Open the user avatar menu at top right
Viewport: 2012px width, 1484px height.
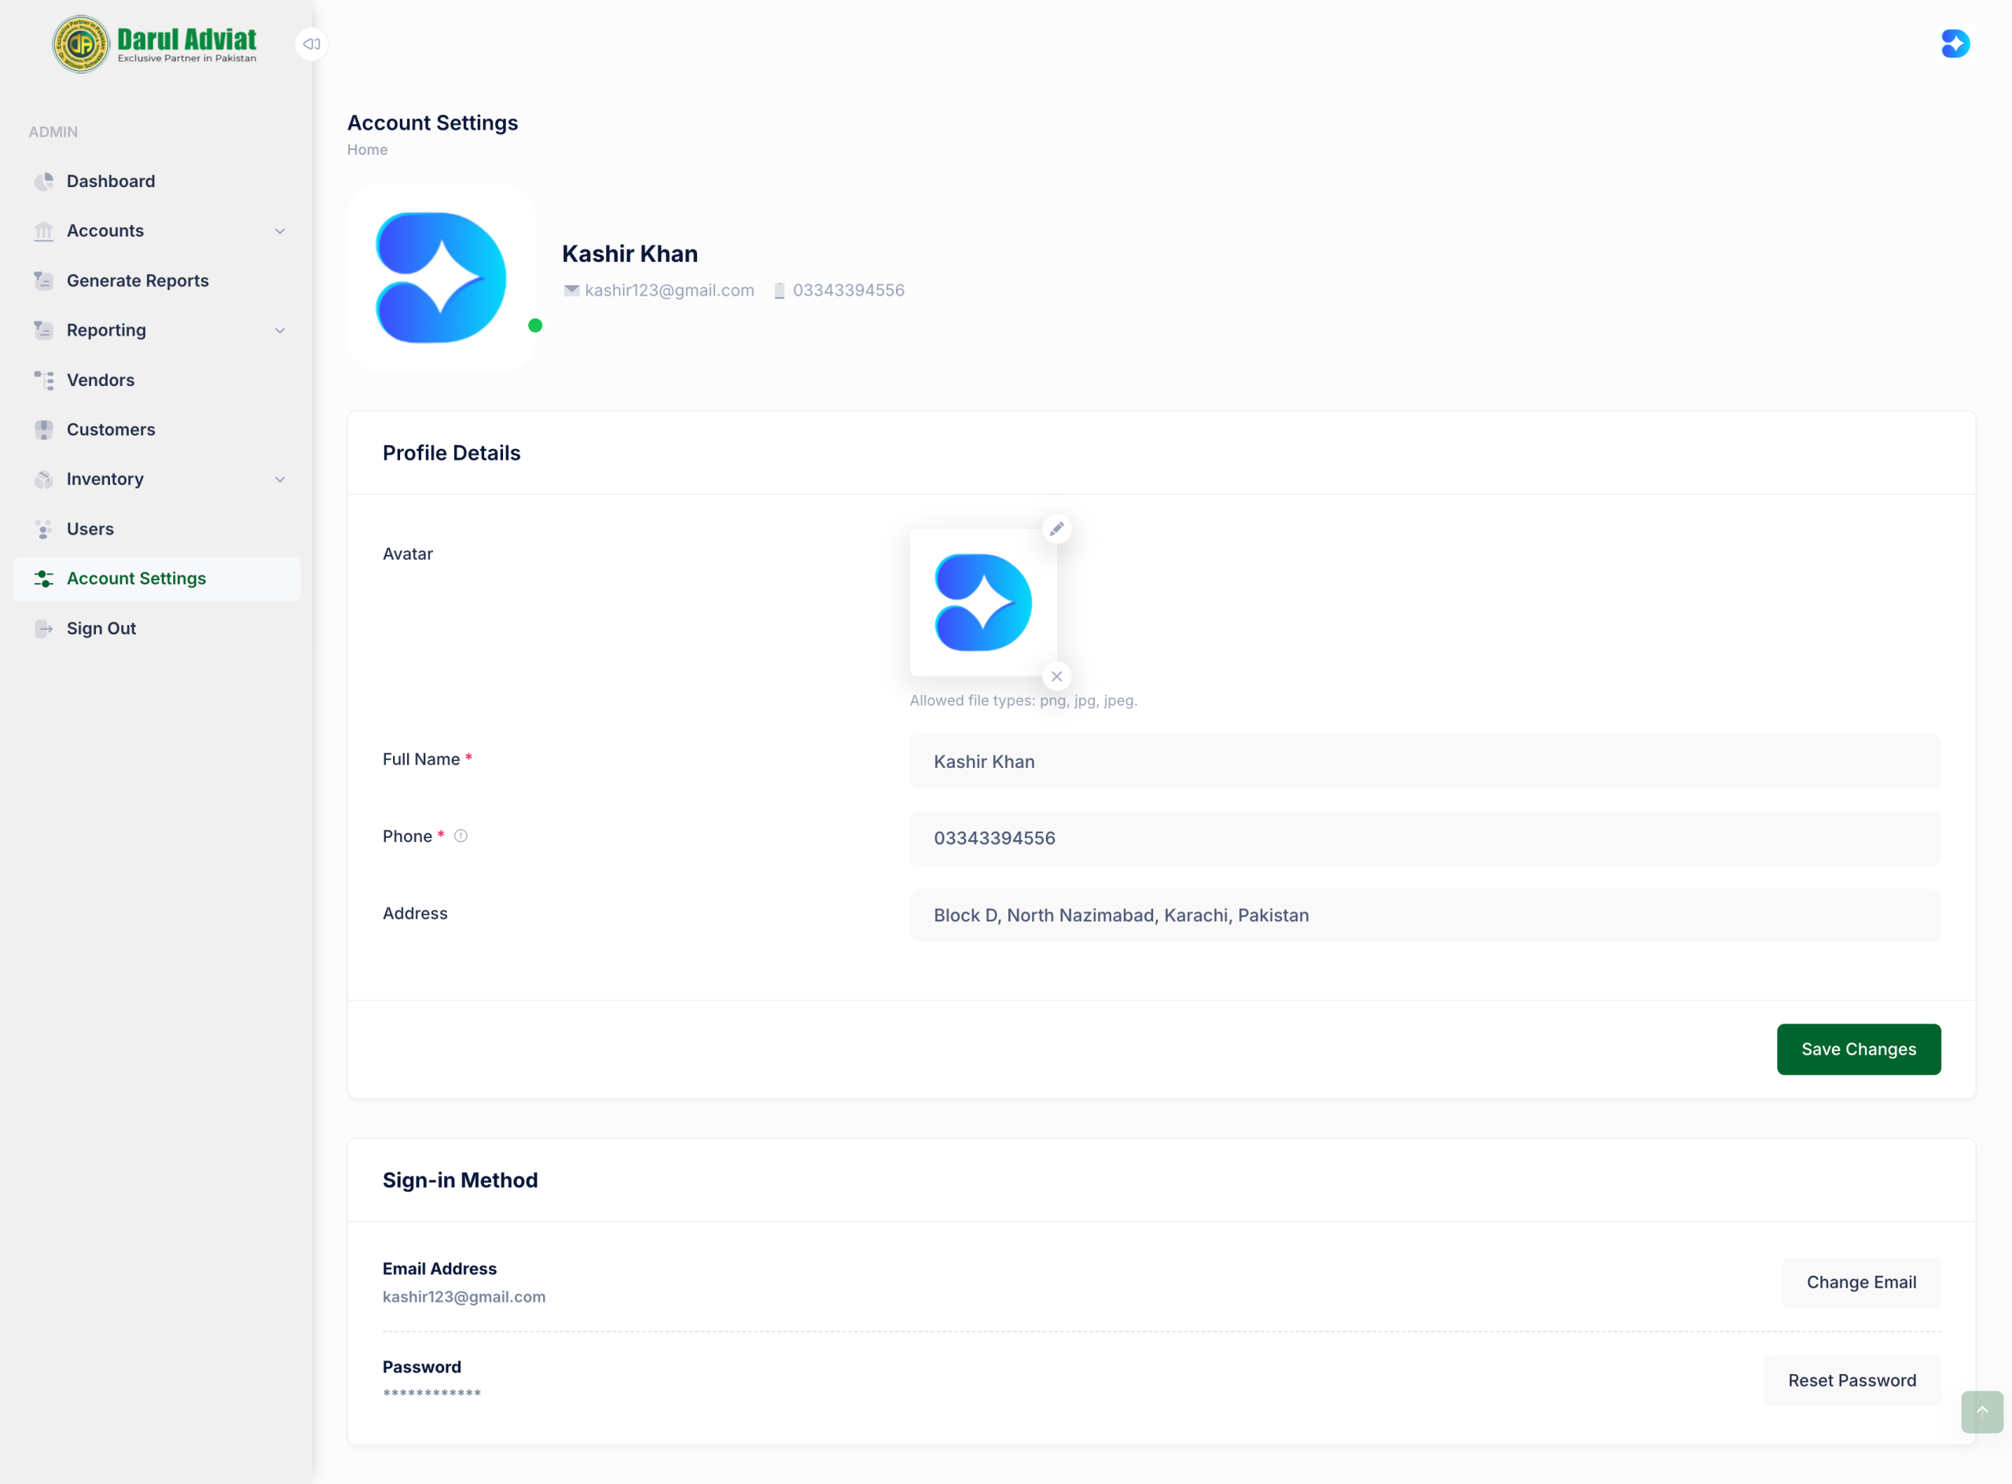(1955, 43)
